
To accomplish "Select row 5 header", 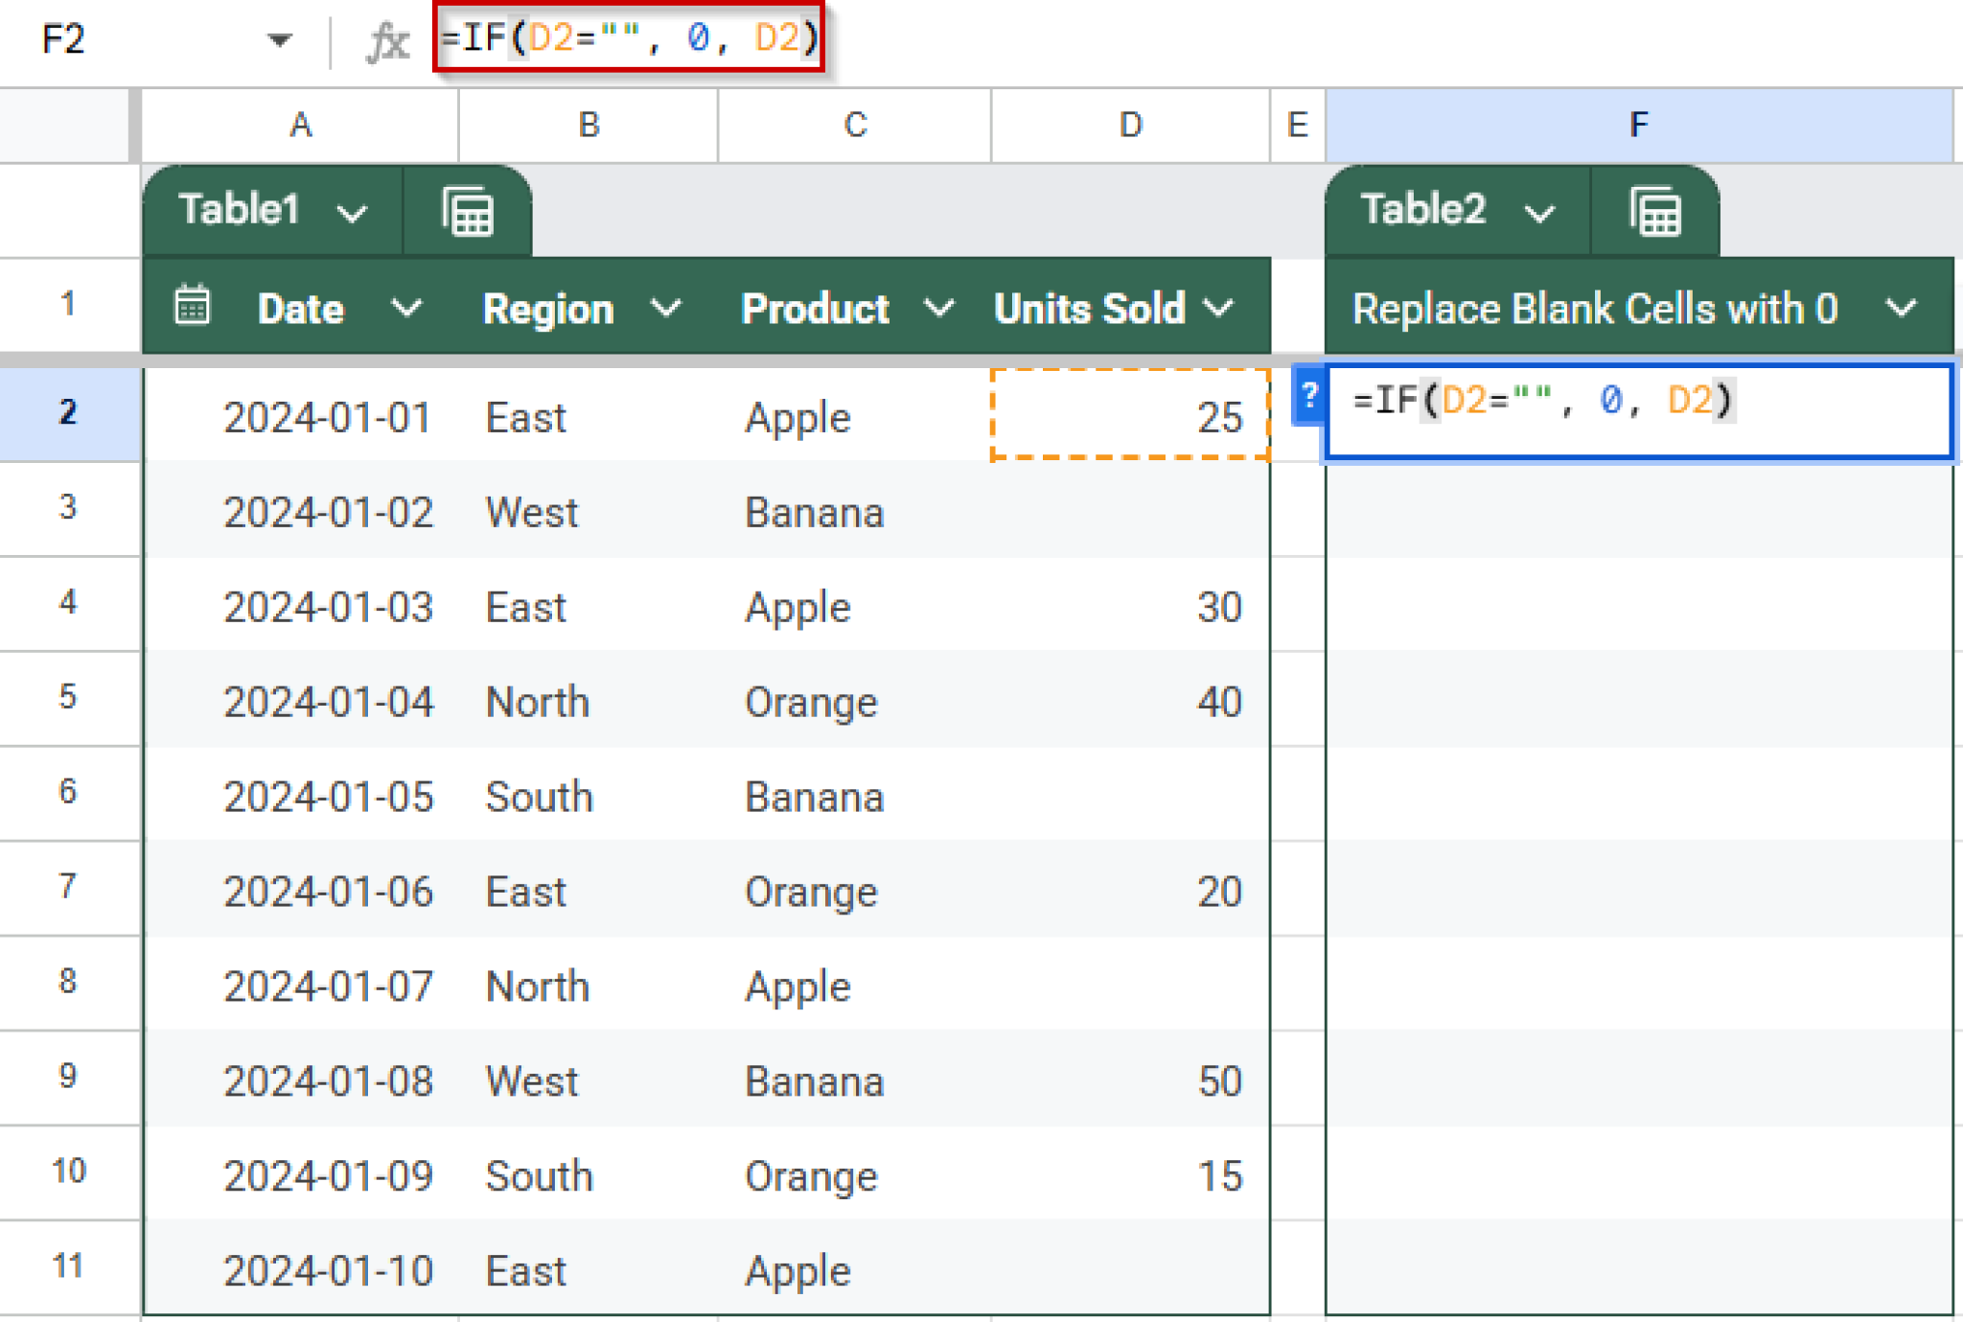I will (67, 697).
